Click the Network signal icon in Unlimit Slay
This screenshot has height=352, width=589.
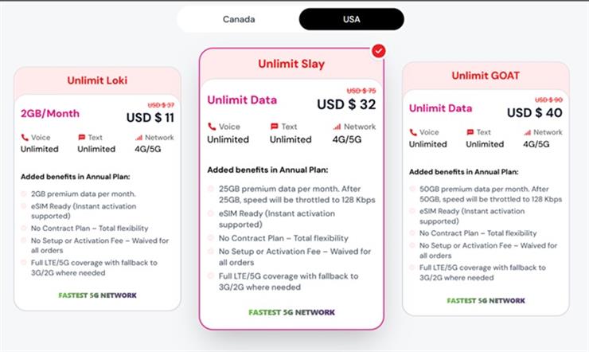point(337,127)
